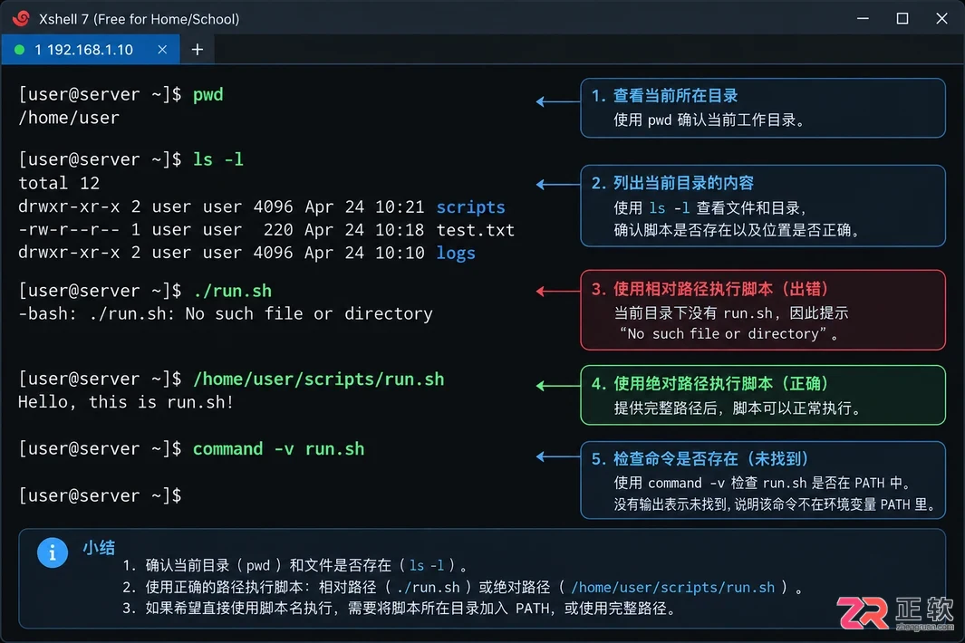The image size is (965, 643).
Task: Click the green connection status dot on tab
Action: coord(20,50)
